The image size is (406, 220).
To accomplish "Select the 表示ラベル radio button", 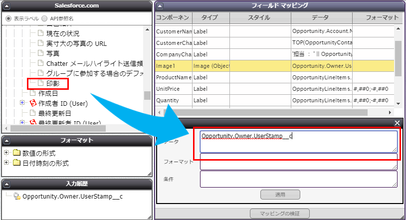I will (x=8, y=18).
